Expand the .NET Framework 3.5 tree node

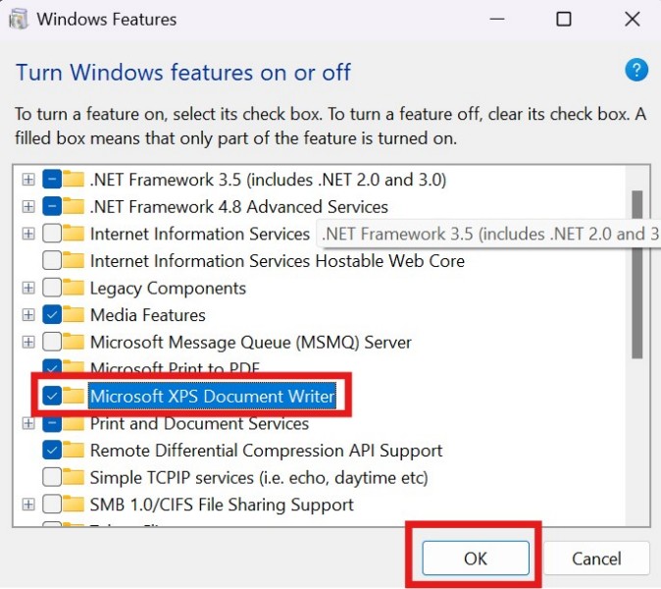tap(28, 180)
